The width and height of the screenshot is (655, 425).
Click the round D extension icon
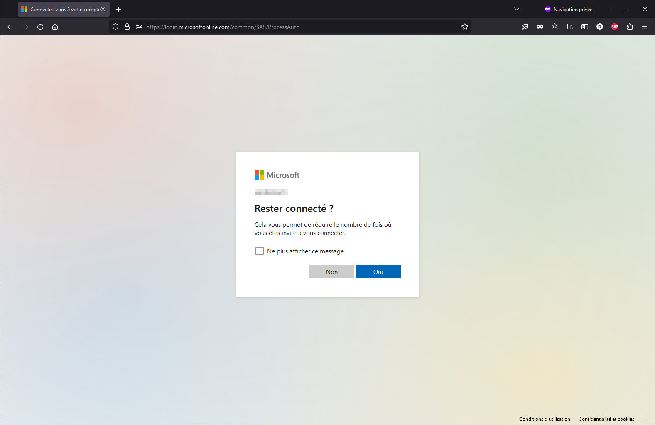(x=600, y=27)
